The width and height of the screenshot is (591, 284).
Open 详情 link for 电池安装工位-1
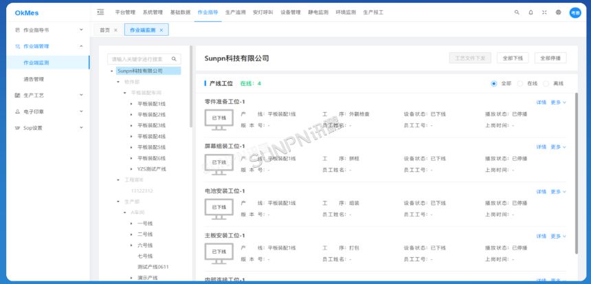point(542,192)
